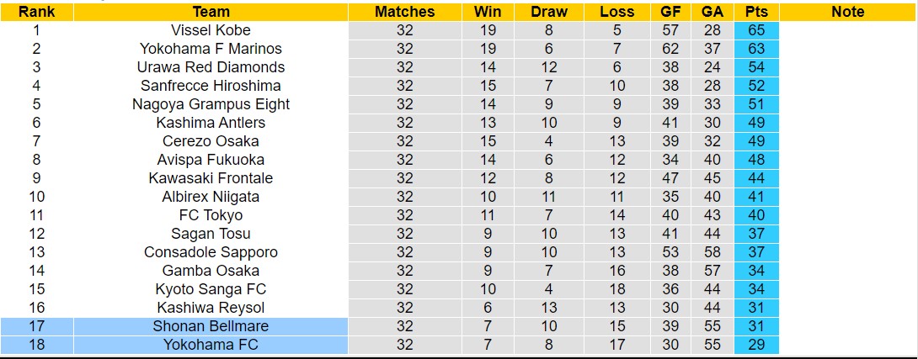Image resolution: width=918 pixels, height=359 pixels.
Task: Open Sanfrecce Hiroshima team entry
Action: click(x=211, y=86)
